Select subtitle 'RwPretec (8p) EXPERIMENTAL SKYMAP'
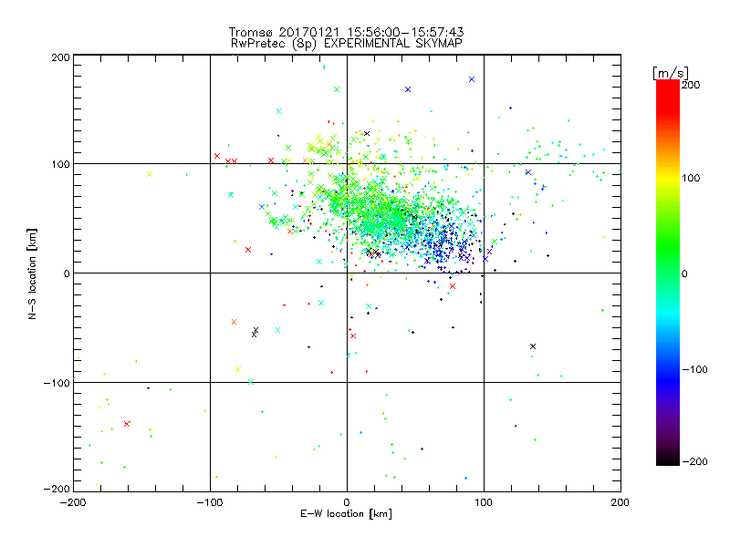The image size is (730, 547). [x=347, y=44]
